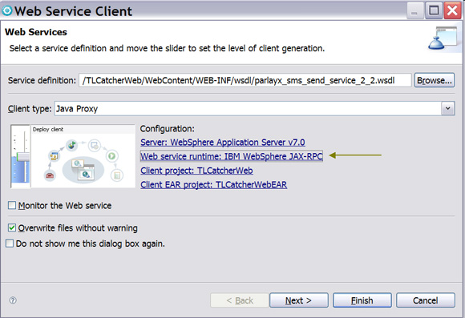Click Client EAR project: TLCatcherWebEAR link

[213, 185]
